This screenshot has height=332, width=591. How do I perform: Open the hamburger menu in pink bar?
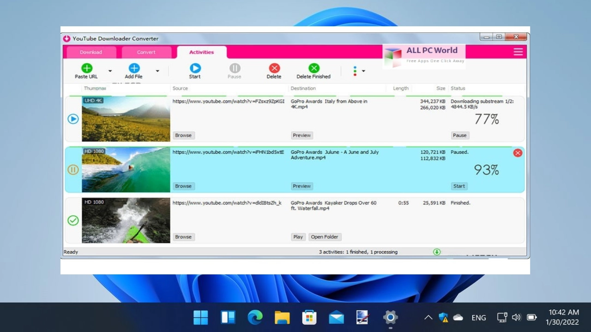point(518,52)
